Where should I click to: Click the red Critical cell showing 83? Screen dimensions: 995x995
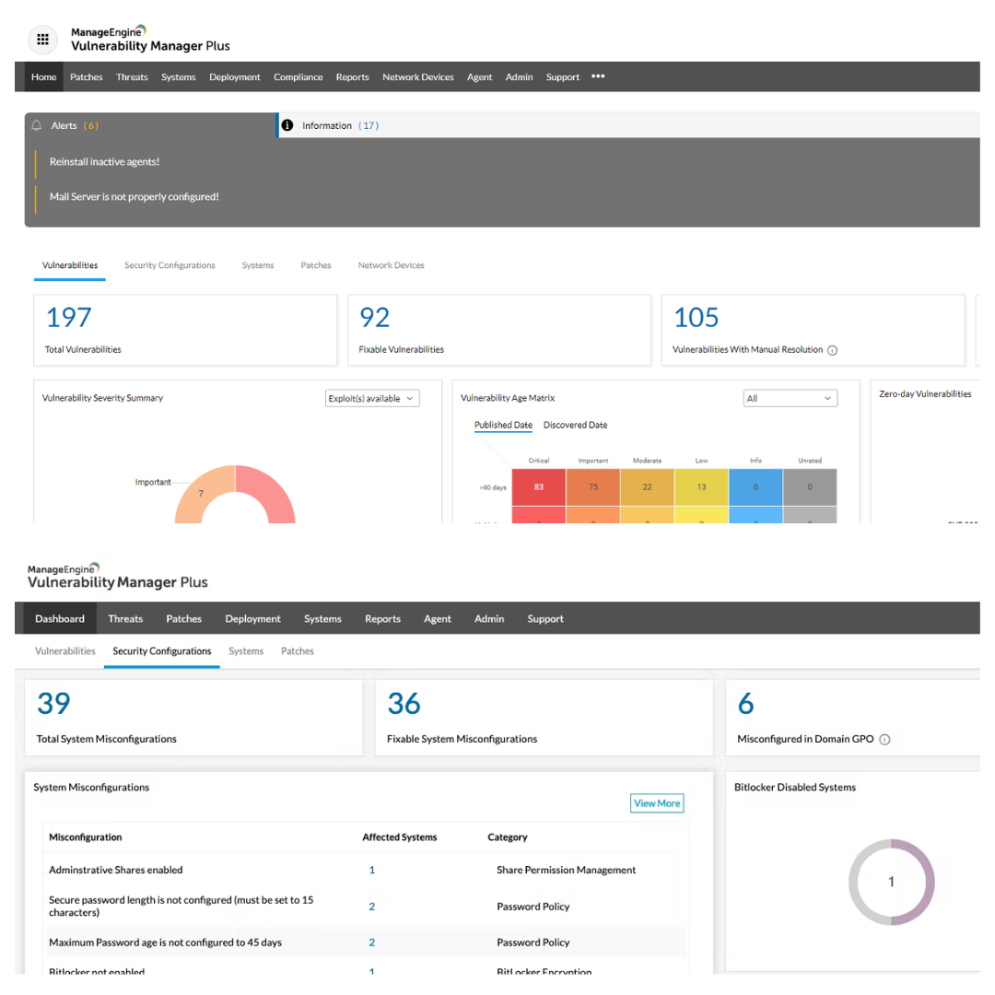pyautogui.click(x=538, y=486)
